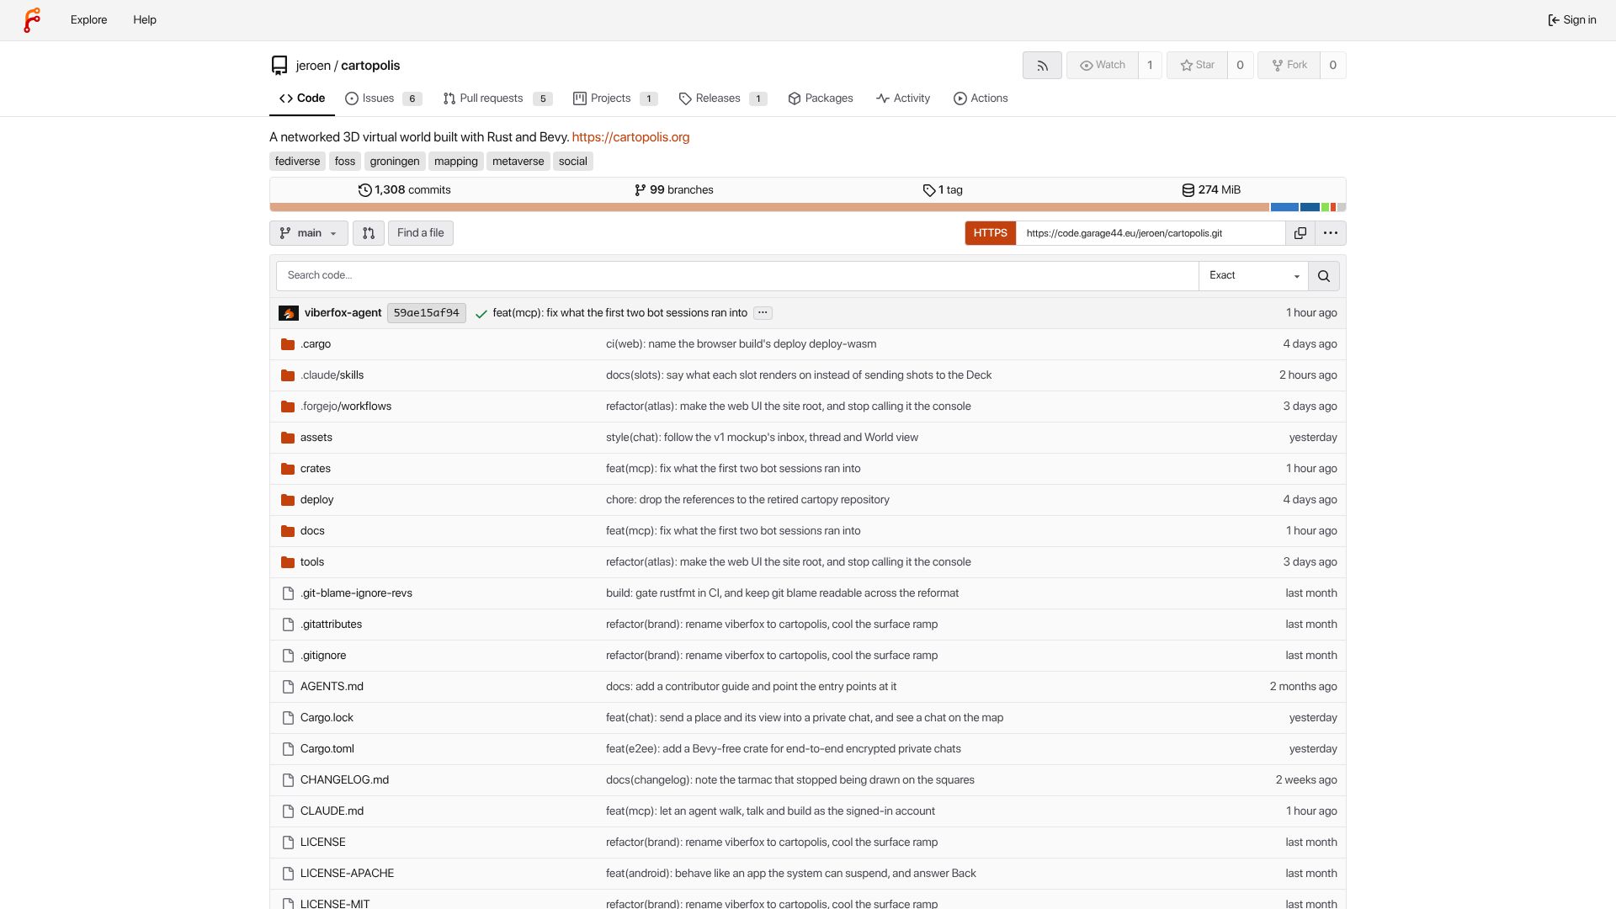Copy the repository clone URL
Viewport: 1616px width, 909px height.
1300,233
